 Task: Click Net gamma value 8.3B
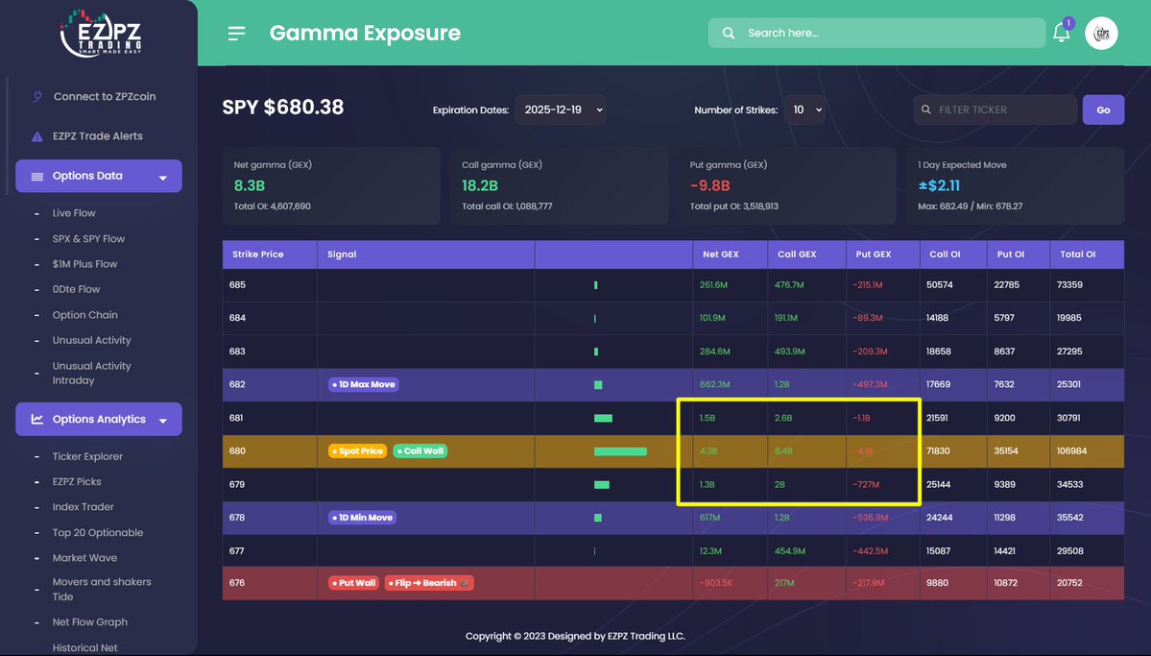pos(249,186)
